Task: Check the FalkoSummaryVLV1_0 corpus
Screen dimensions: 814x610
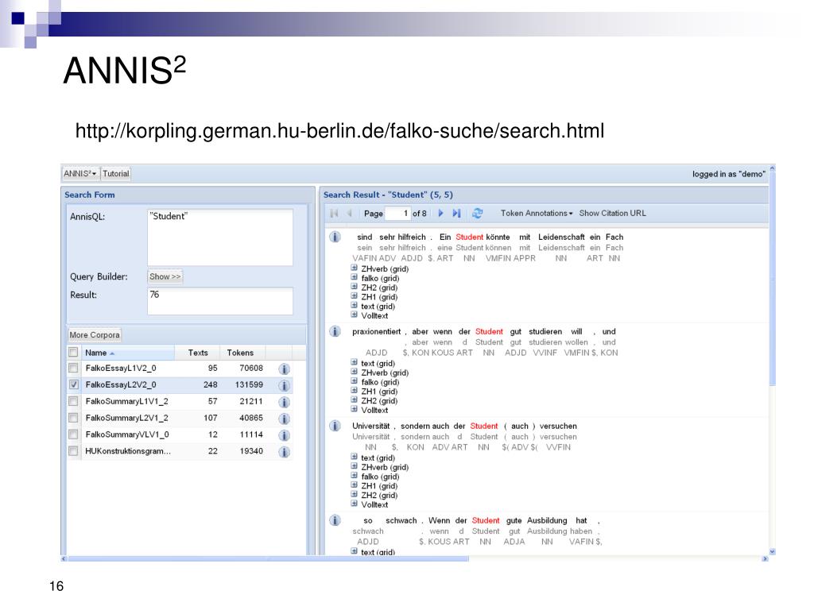Action: pyautogui.click(x=73, y=434)
